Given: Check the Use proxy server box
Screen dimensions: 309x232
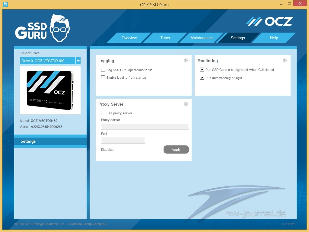Looking at the screenshot, I should tap(103, 113).
